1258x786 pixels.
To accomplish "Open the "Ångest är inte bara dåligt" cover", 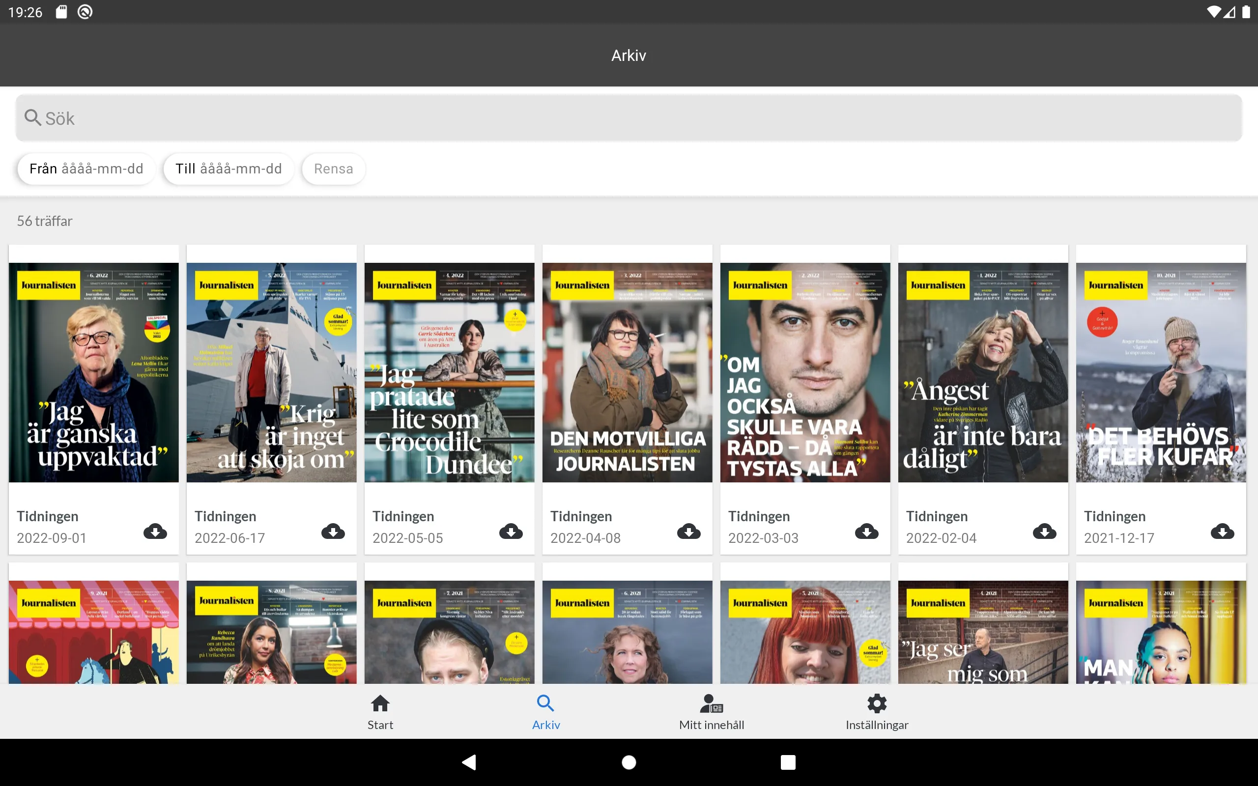I will 982,372.
